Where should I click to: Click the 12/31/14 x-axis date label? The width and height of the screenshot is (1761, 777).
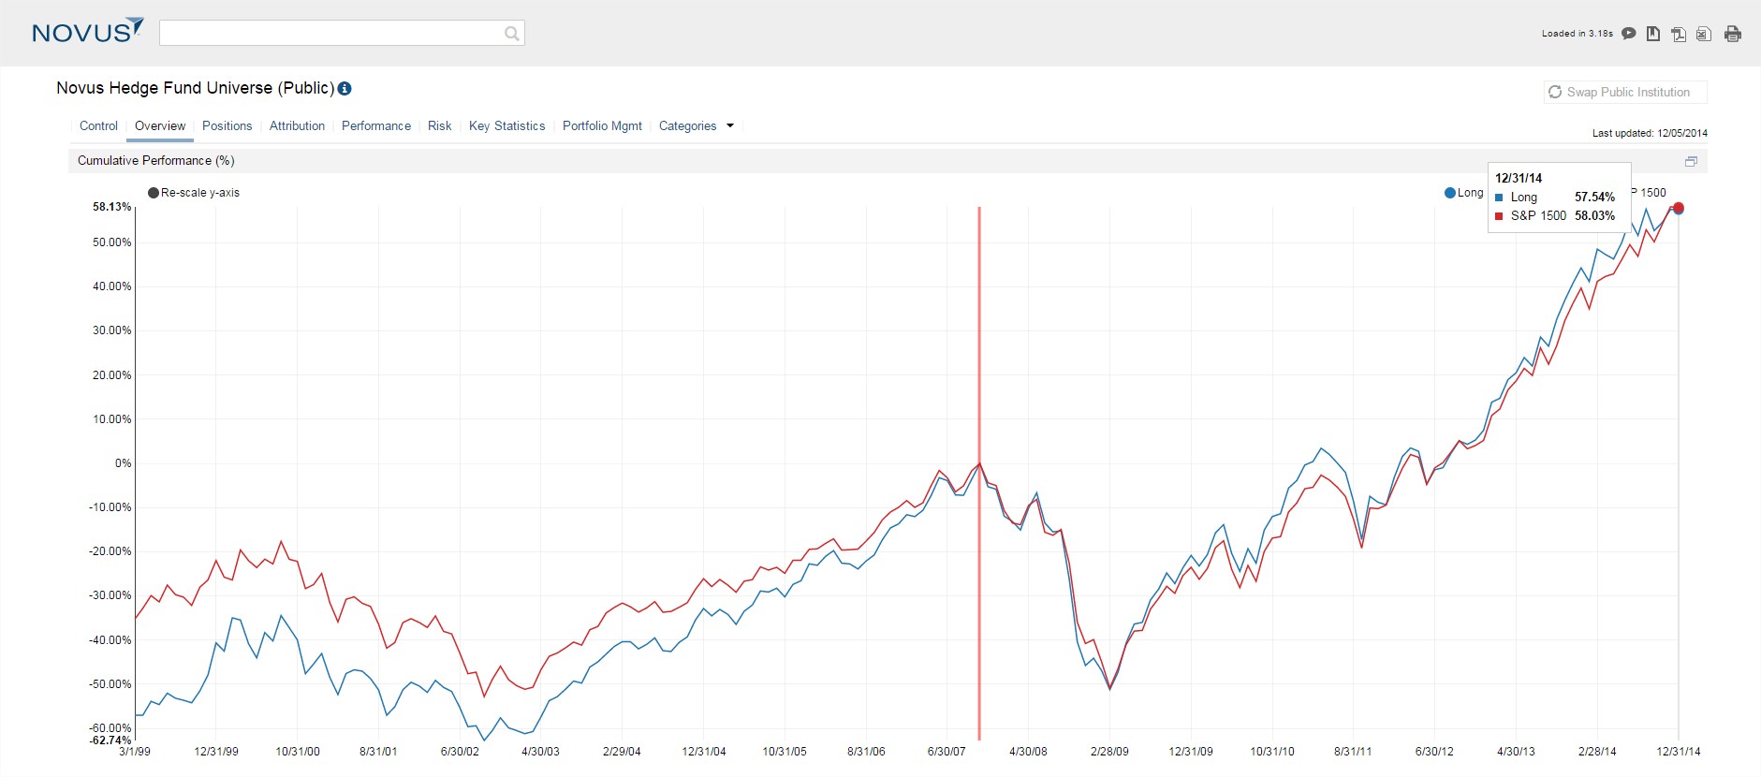tap(1679, 752)
